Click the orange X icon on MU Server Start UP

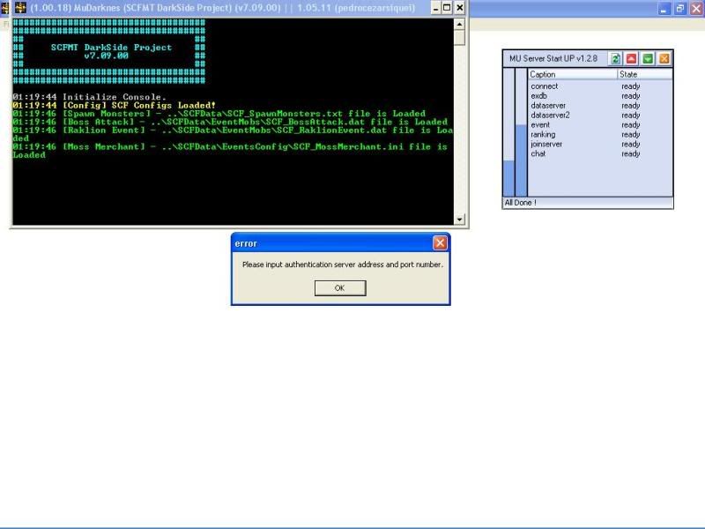(664, 58)
